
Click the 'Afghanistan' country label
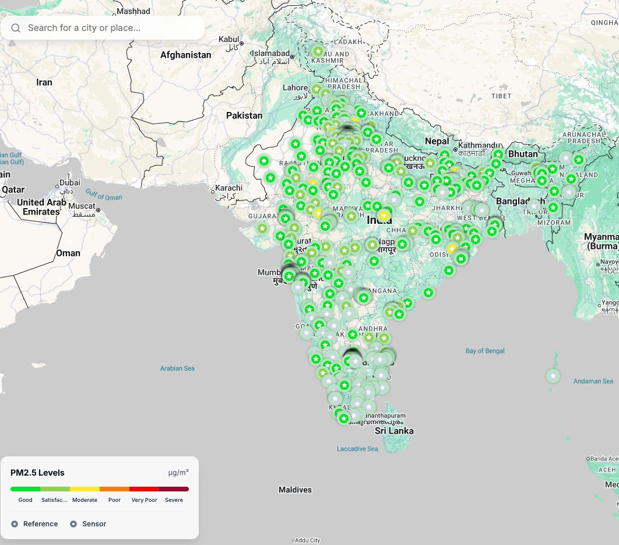(x=185, y=55)
